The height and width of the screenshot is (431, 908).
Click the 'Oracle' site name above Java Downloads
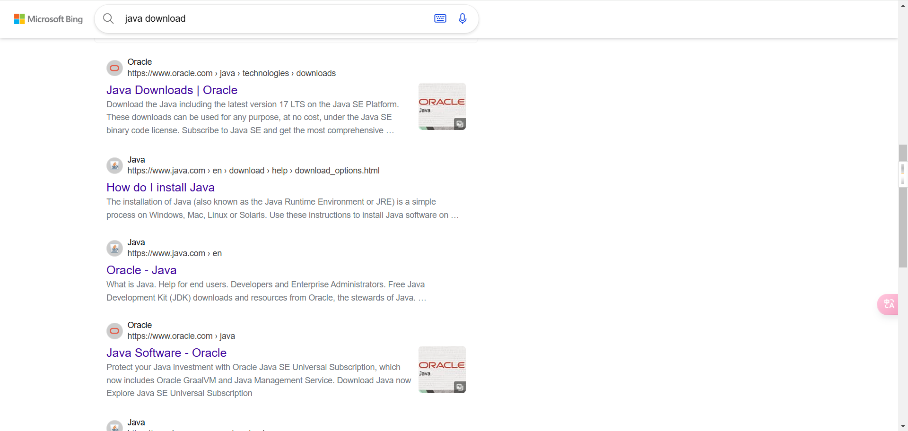click(140, 62)
